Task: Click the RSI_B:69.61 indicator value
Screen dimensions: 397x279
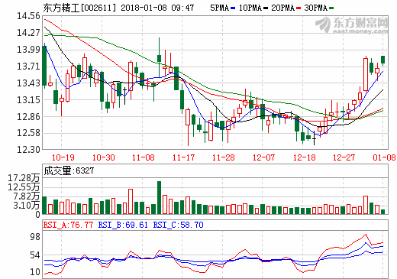Action: pyautogui.click(x=123, y=225)
